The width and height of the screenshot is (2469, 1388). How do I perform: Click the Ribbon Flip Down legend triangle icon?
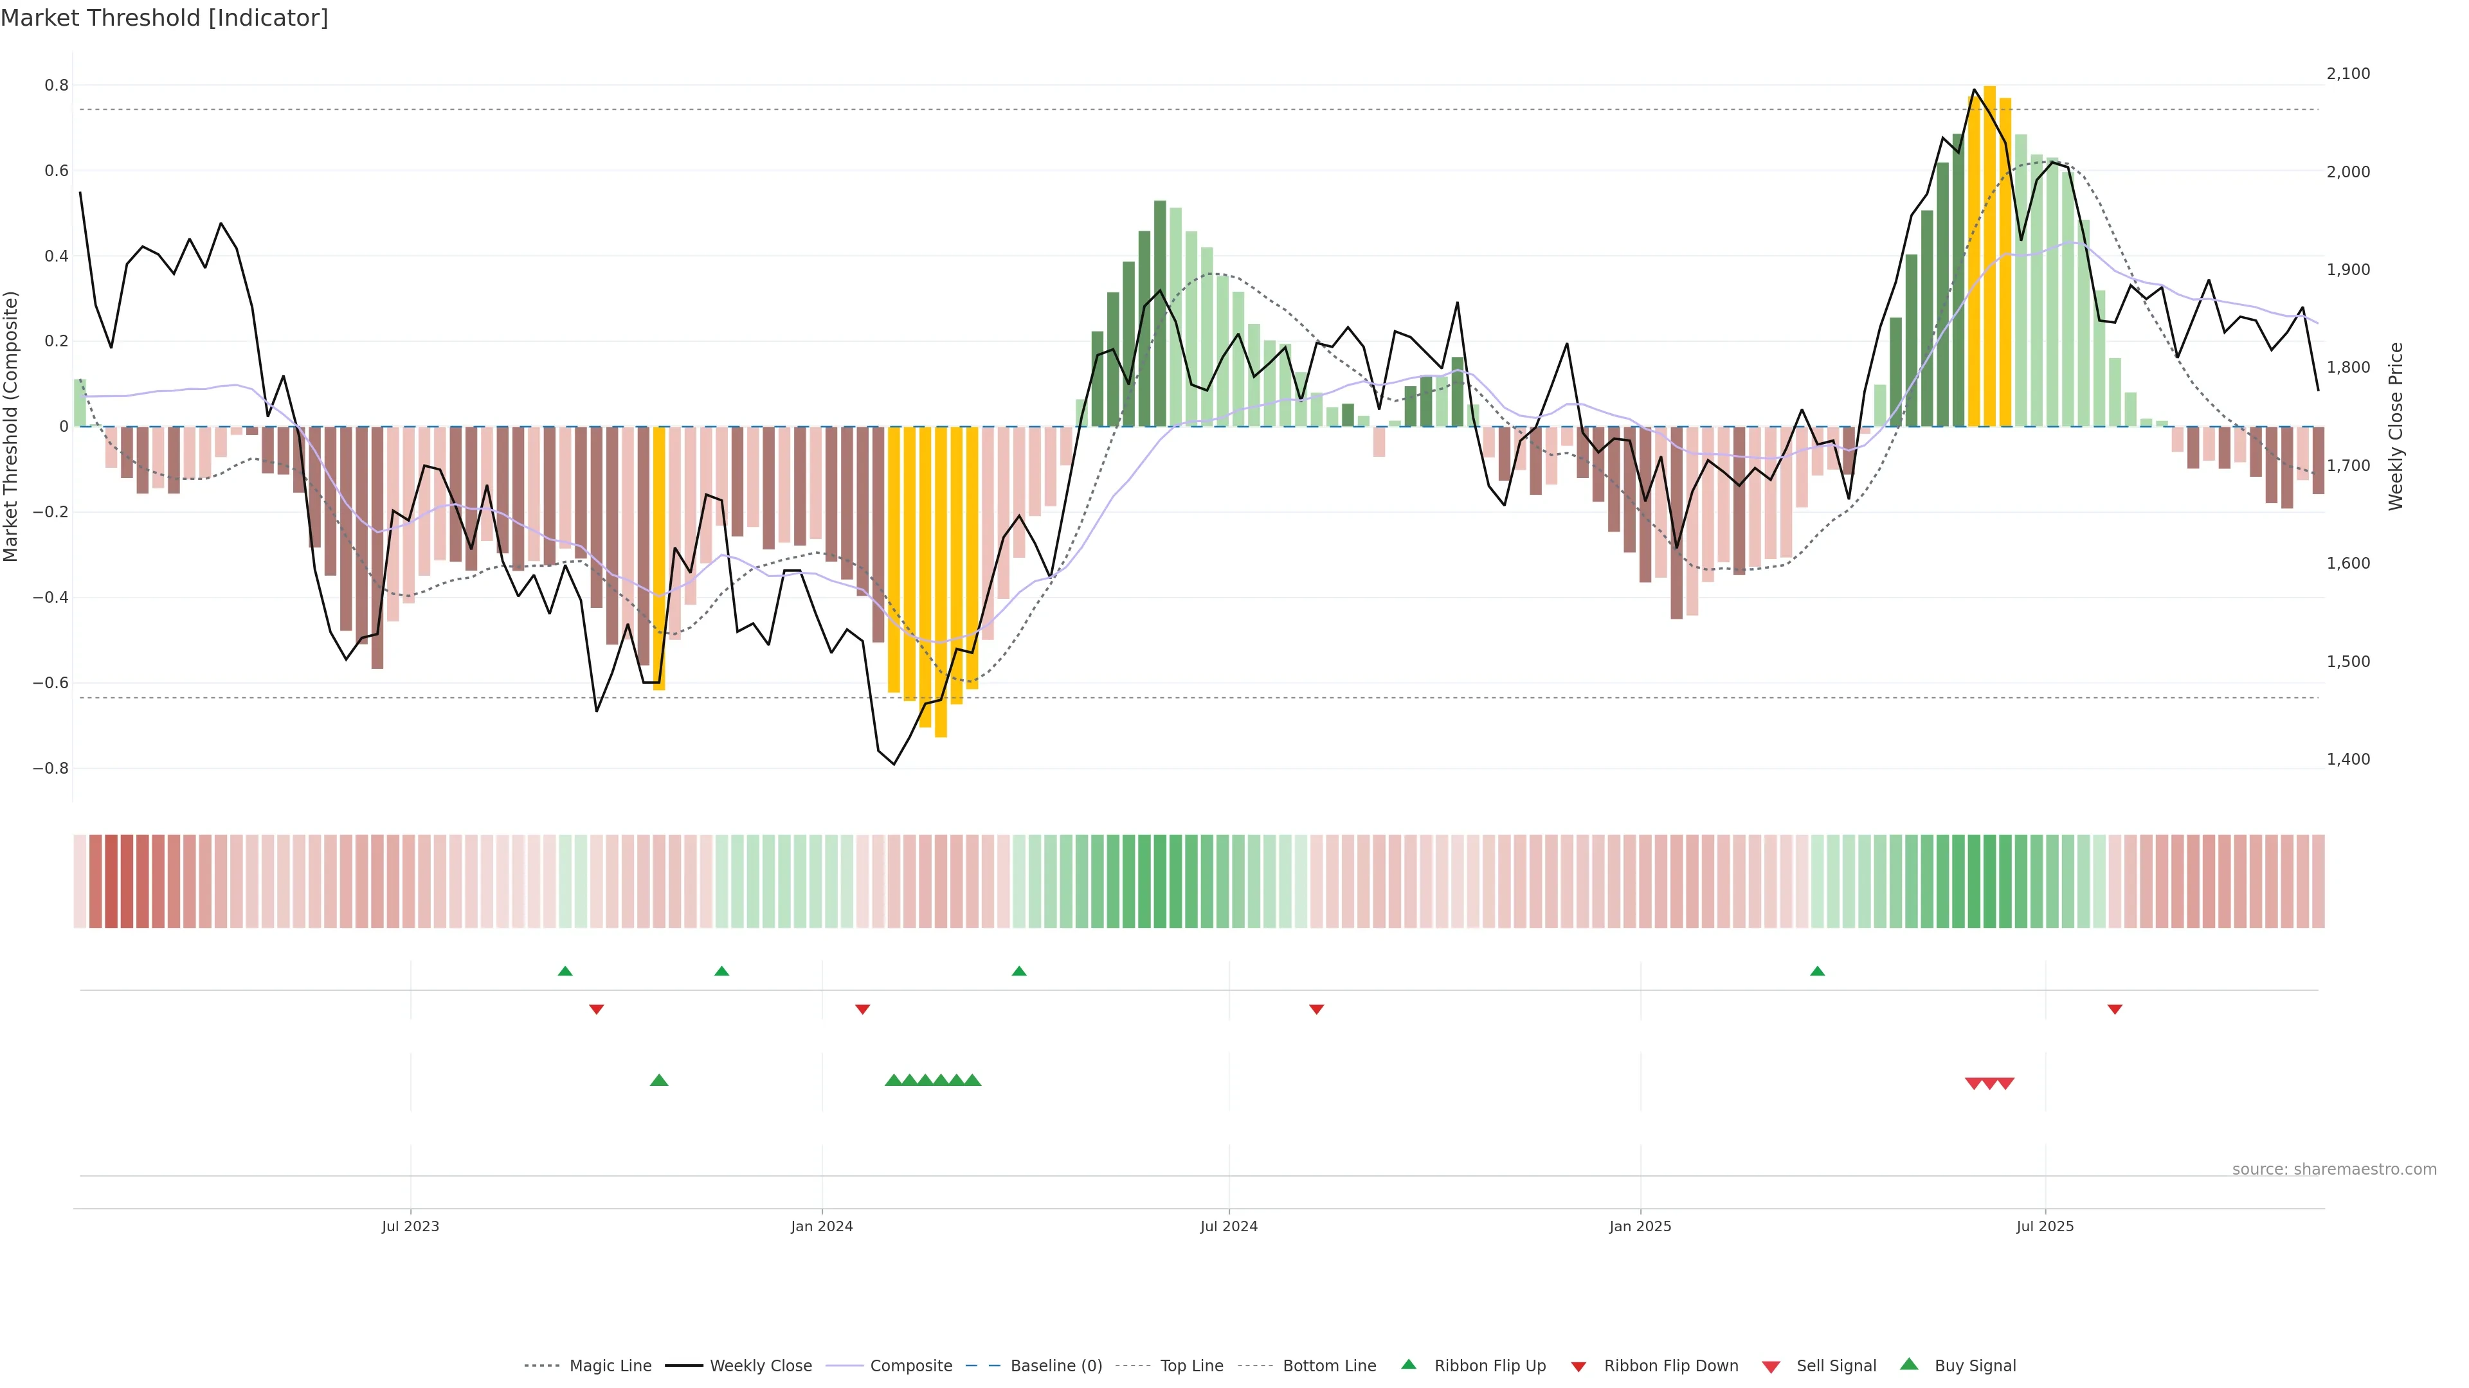1578,1367
